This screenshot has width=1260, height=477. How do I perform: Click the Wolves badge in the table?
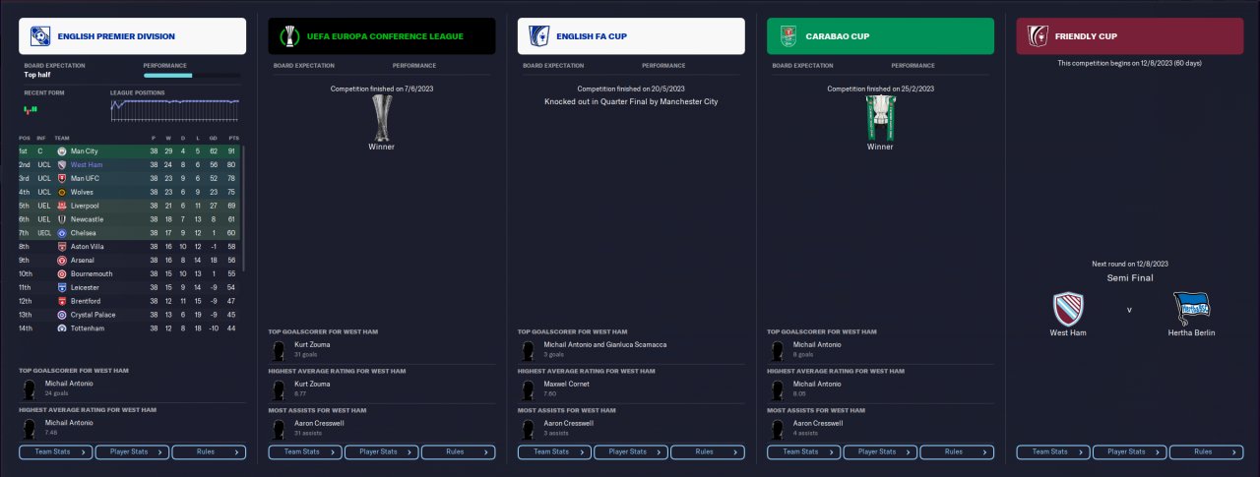tap(62, 193)
